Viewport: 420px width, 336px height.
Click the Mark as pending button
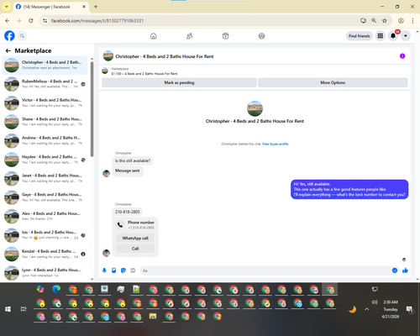click(179, 82)
